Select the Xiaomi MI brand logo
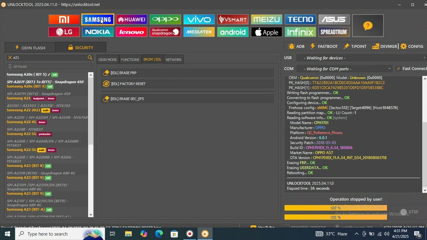This screenshot has height=240, width=427. (x=64, y=19)
